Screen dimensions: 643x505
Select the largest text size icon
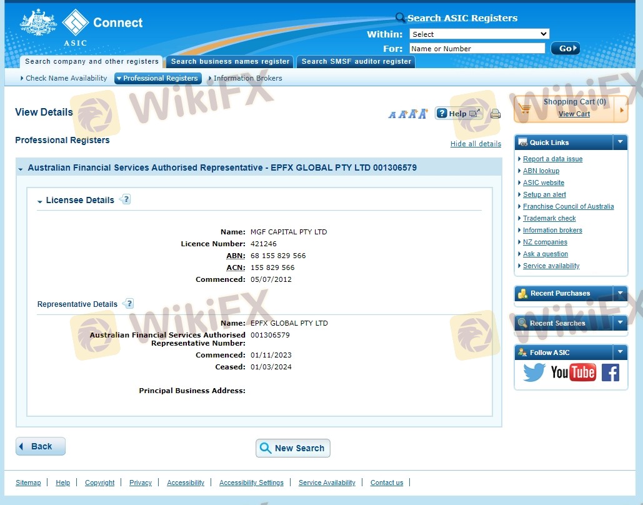(424, 113)
